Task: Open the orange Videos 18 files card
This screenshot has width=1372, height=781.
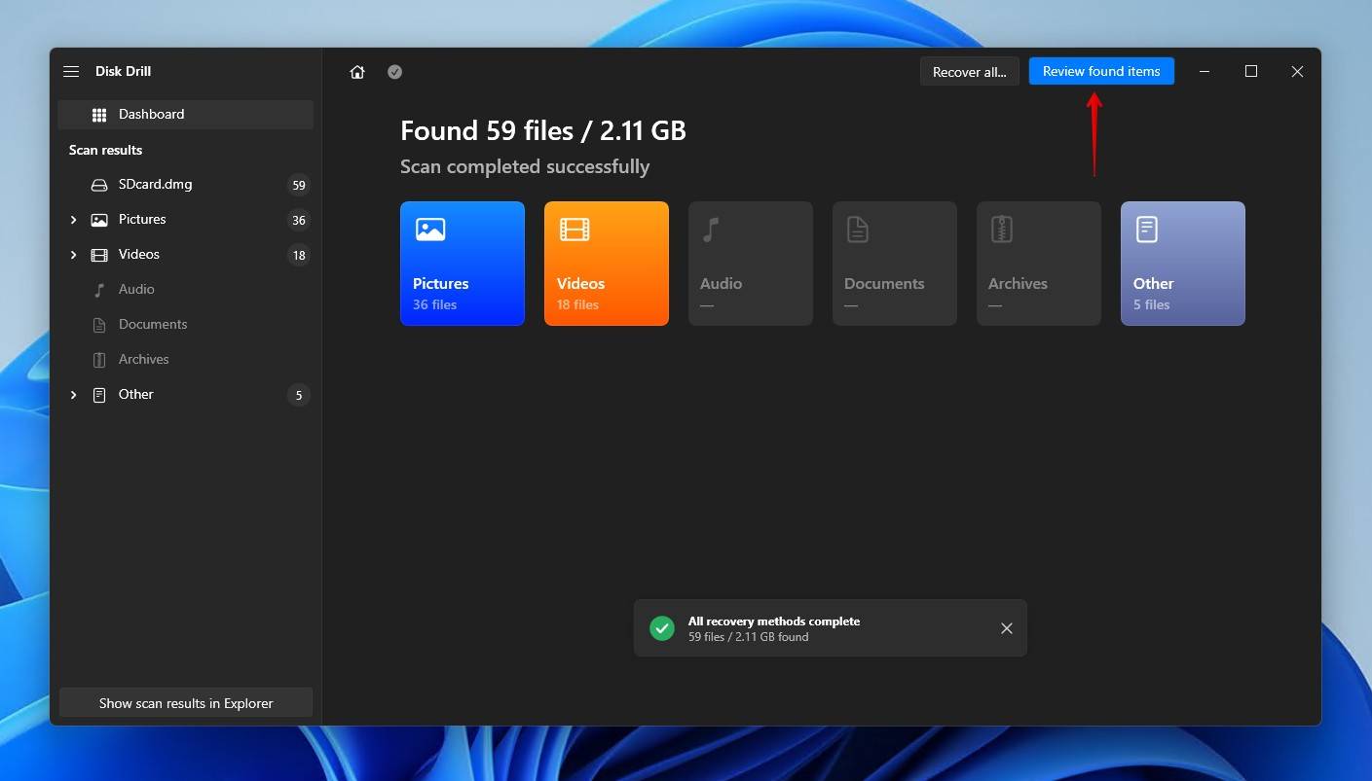Action: pos(607,264)
